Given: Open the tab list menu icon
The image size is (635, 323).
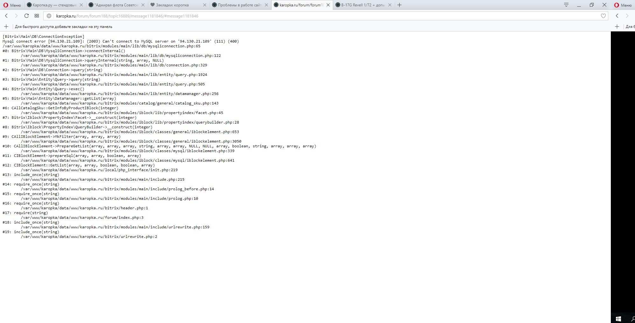Looking at the screenshot, I should coord(566,5).
